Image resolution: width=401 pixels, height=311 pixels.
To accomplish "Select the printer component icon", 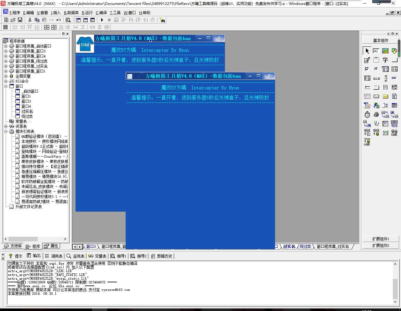I will click(376, 114).
